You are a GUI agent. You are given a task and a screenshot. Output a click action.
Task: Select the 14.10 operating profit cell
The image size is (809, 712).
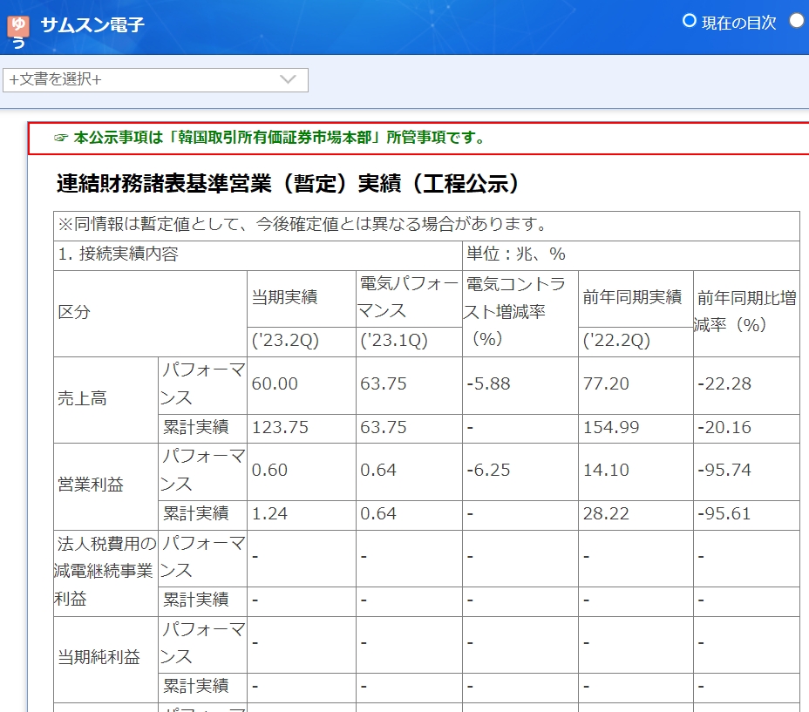click(606, 471)
